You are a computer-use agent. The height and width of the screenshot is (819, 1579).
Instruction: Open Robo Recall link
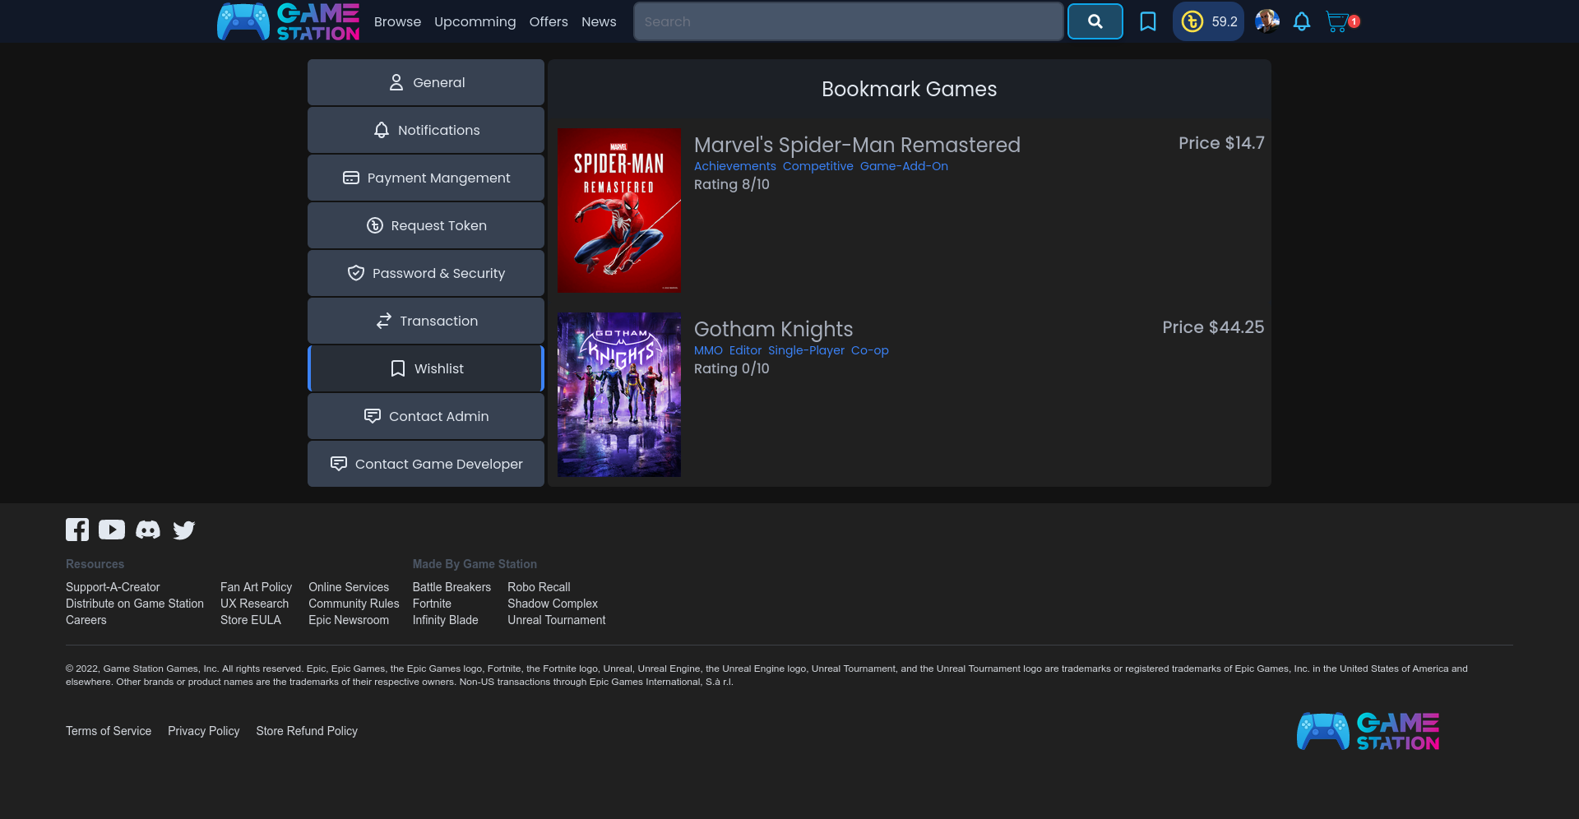point(539,587)
